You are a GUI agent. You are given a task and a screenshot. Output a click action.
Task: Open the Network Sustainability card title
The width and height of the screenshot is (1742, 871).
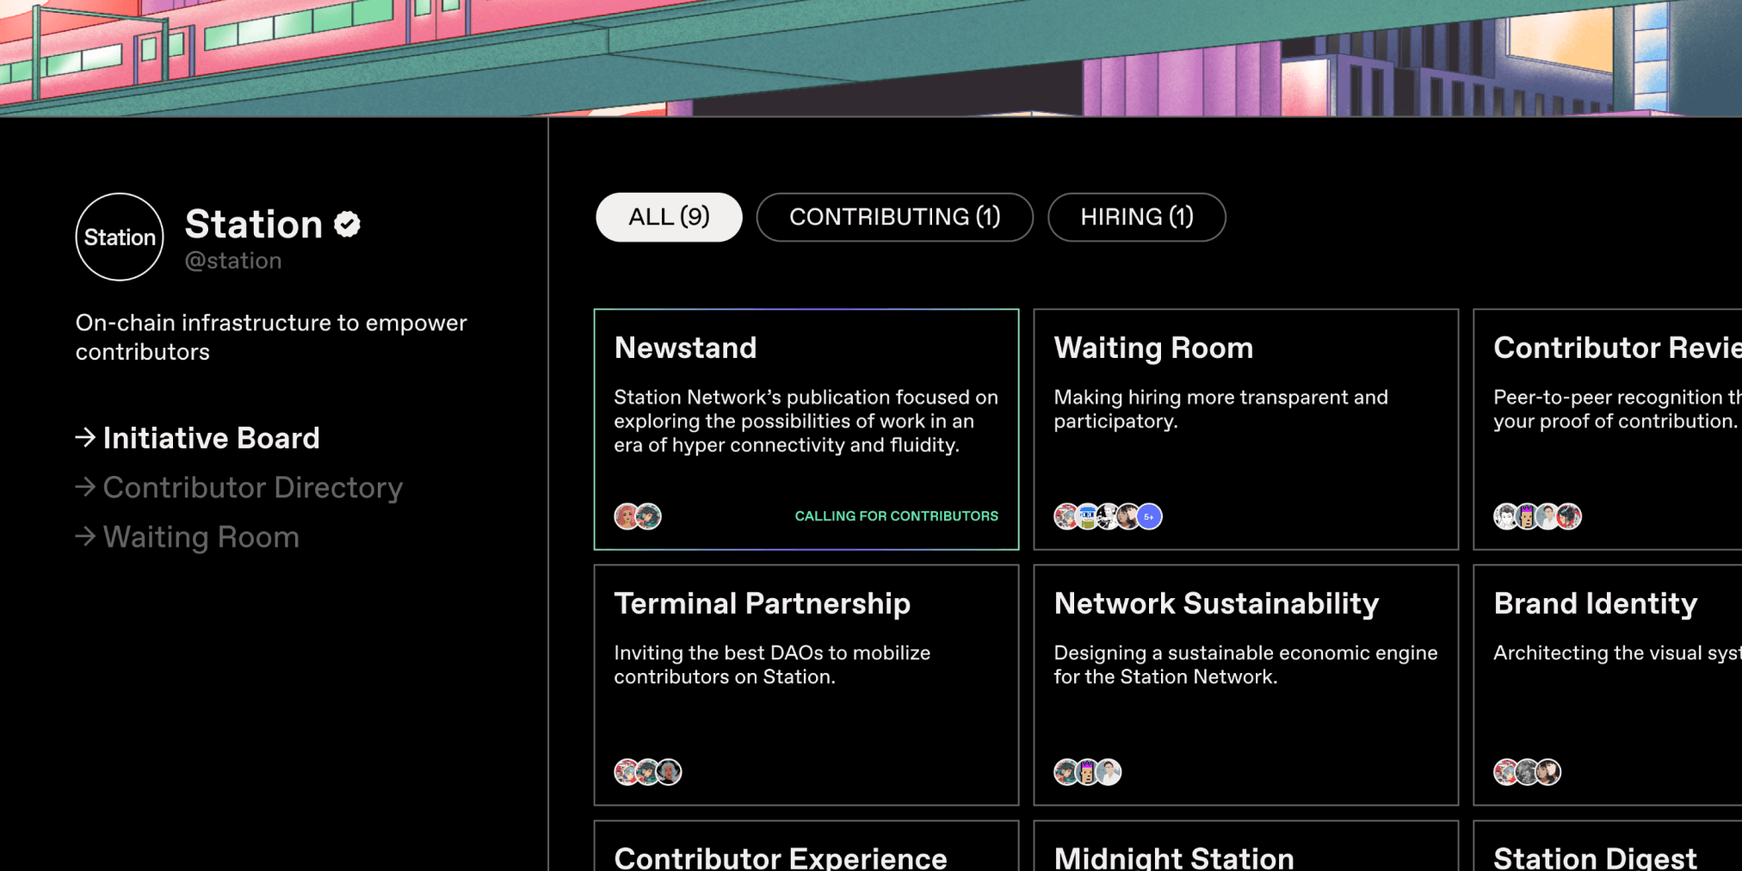point(1216,603)
